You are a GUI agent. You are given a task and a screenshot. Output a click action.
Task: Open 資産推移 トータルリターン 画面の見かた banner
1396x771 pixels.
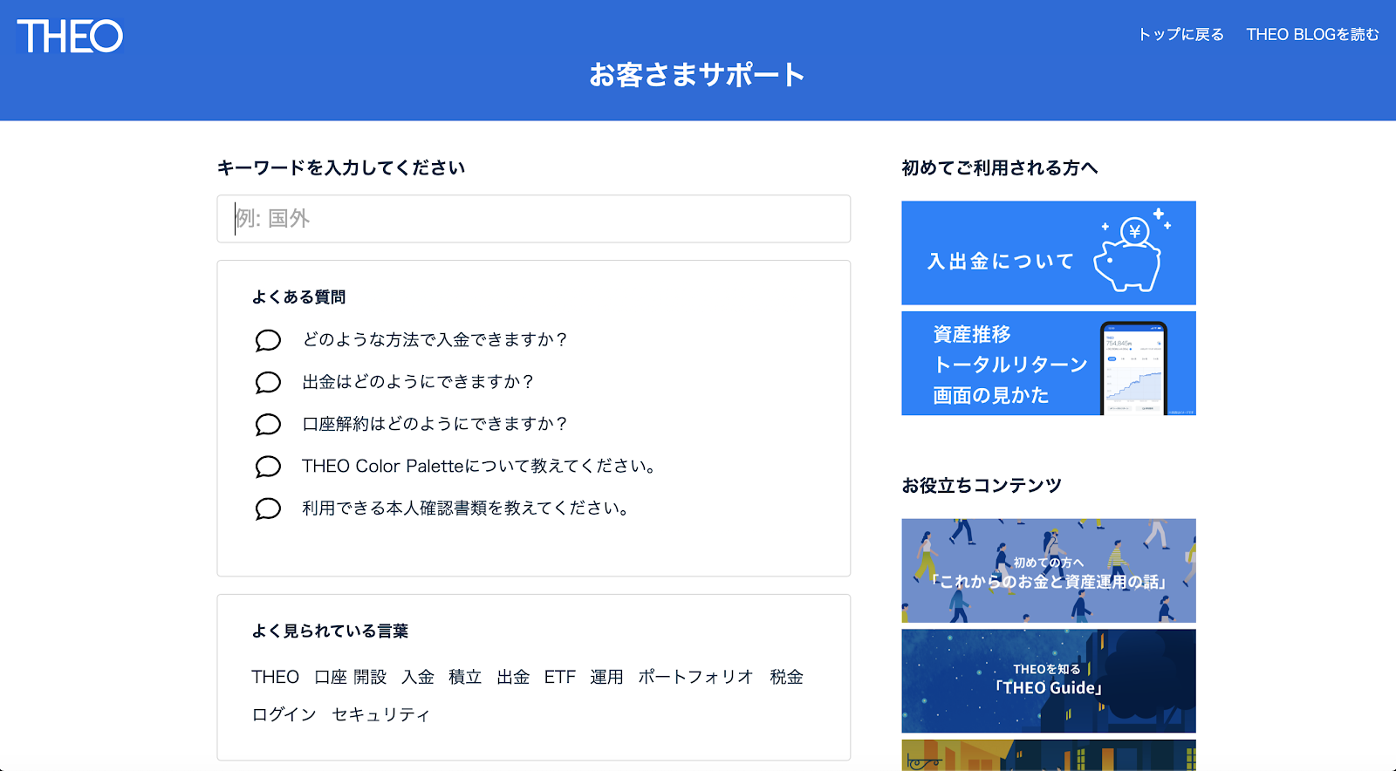coord(1049,364)
